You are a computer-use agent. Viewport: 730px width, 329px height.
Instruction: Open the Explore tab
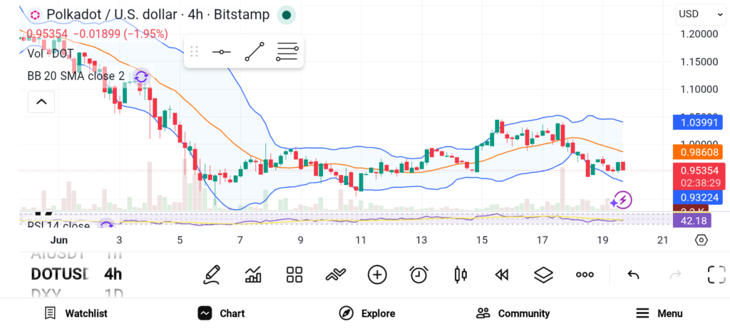367,313
